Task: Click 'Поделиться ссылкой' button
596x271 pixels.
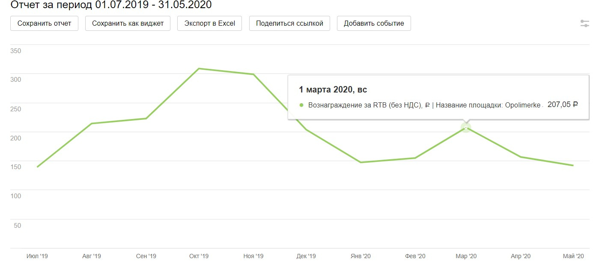Action: tap(289, 24)
